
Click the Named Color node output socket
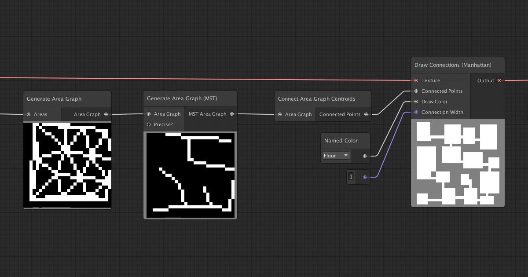pos(364,156)
